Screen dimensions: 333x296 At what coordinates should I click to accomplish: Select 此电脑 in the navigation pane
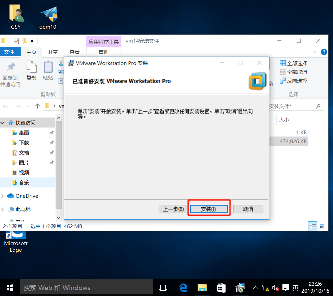click(23, 209)
